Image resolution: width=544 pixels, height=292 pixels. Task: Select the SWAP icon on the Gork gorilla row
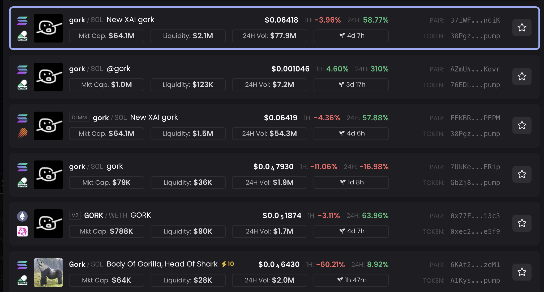click(22, 280)
